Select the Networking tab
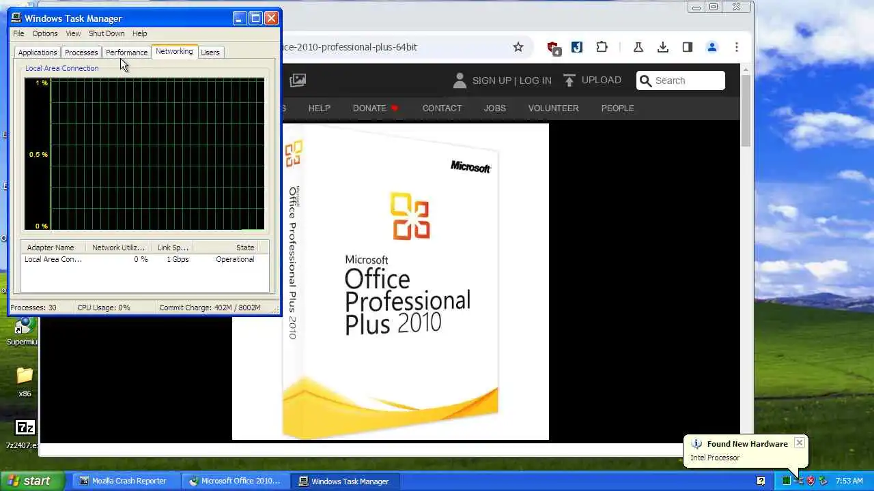This screenshot has width=874, height=491. pyautogui.click(x=174, y=51)
